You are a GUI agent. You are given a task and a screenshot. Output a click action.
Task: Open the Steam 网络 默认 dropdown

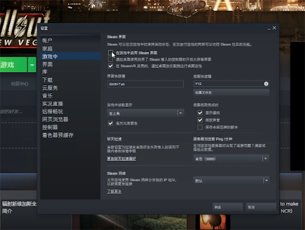pos(265,180)
